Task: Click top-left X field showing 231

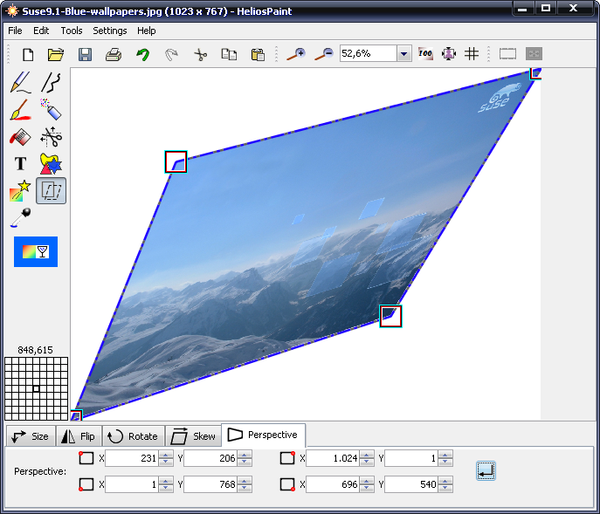Action: (132, 458)
